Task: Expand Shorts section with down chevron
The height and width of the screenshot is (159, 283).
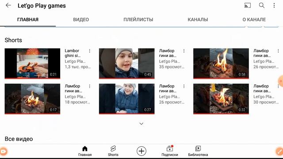Action: (x=141, y=124)
